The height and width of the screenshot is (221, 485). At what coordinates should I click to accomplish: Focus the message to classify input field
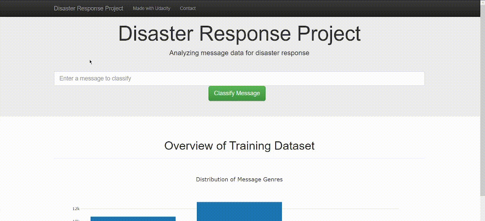point(239,78)
